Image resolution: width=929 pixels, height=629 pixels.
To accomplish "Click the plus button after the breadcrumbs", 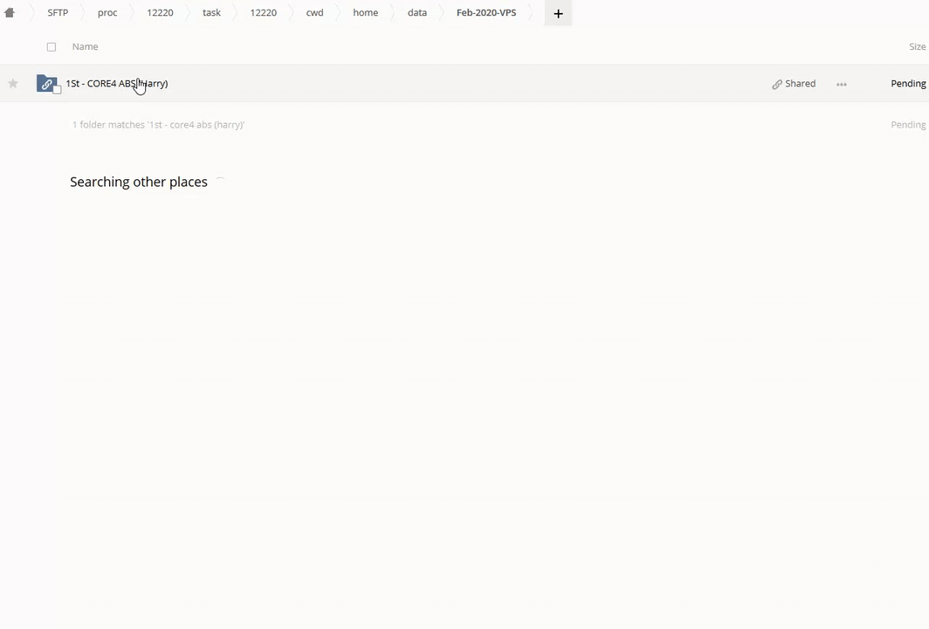I will coord(558,13).
